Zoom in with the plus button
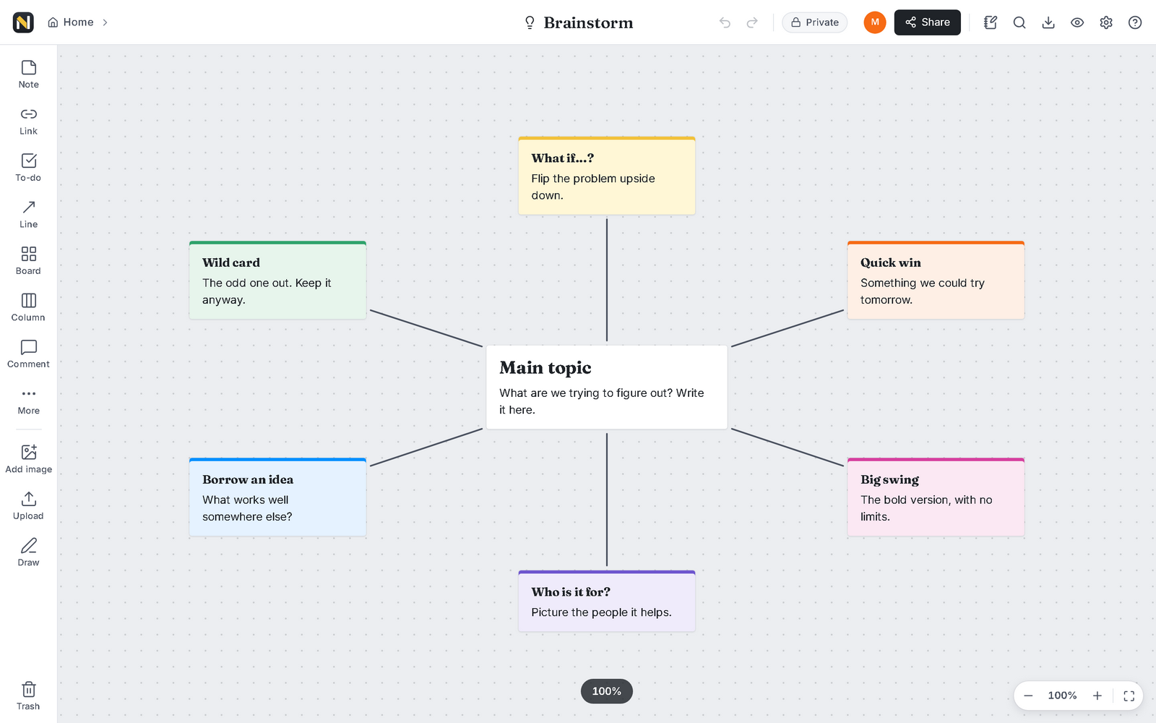Viewport: 1156px width, 723px height. click(1097, 696)
